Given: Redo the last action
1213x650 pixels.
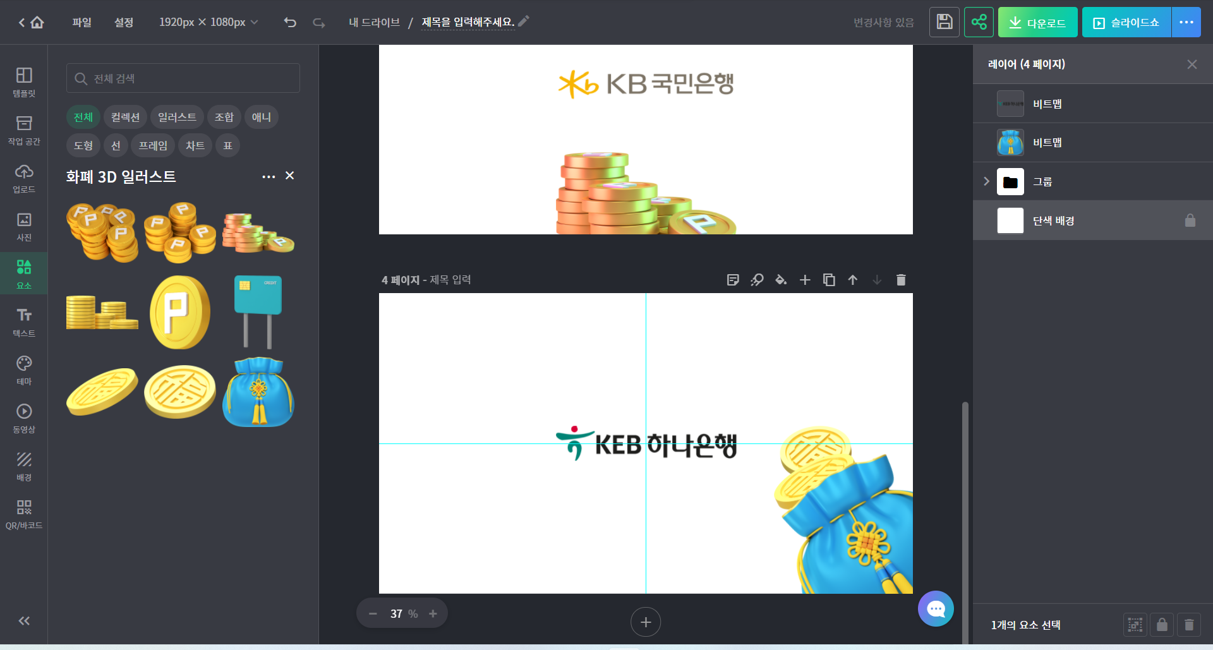Looking at the screenshot, I should [x=319, y=23].
